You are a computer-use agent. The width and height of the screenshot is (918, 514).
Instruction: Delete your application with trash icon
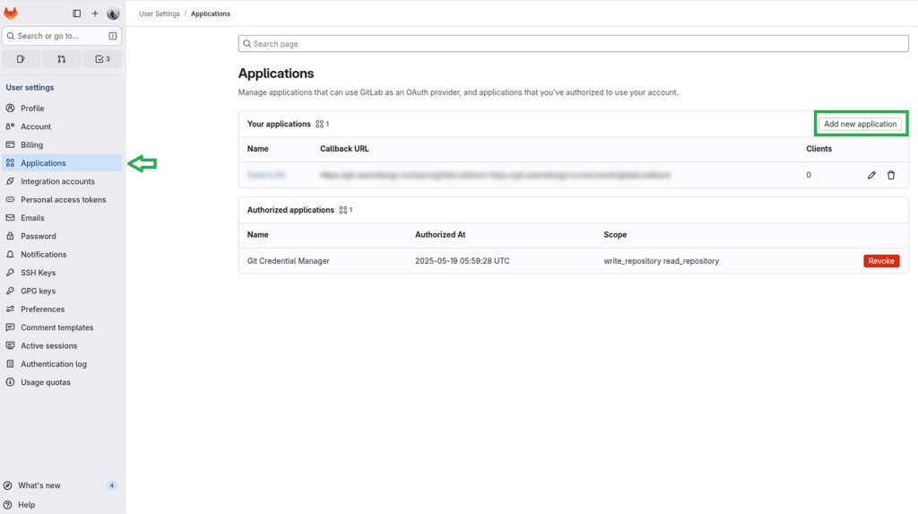pyautogui.click(x=891, y=175)
